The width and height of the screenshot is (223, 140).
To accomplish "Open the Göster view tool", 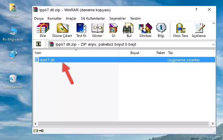I will 97,30.
